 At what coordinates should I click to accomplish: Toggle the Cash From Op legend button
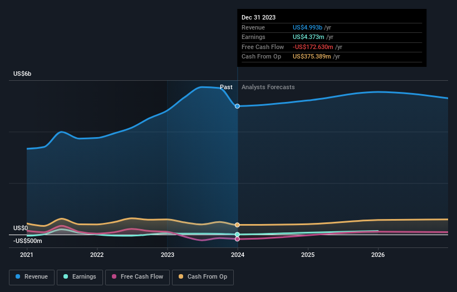tap(203, 277)
